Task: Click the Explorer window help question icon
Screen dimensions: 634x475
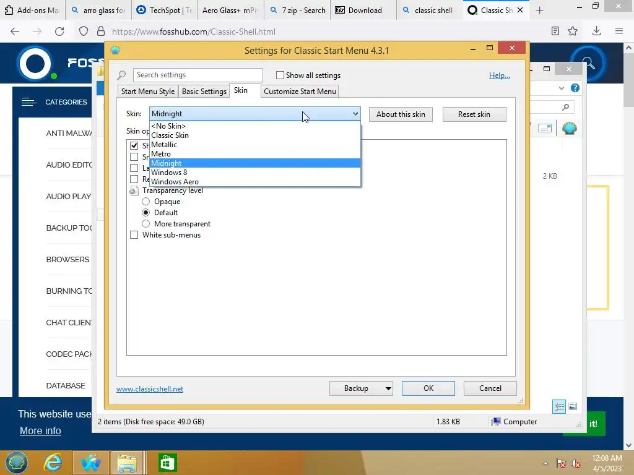Action: tap(575, 88)
